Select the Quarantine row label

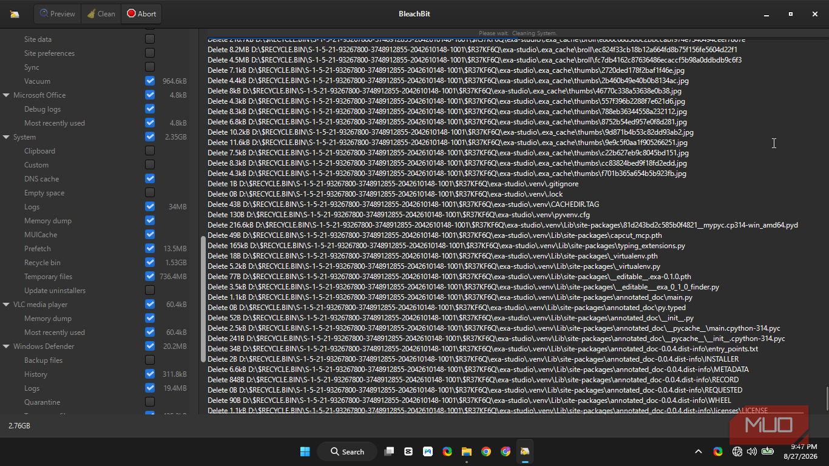[42, 402]
